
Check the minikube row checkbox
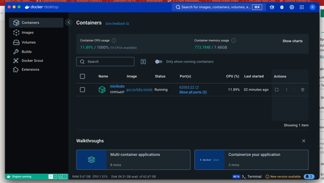(x=82, y=90)
